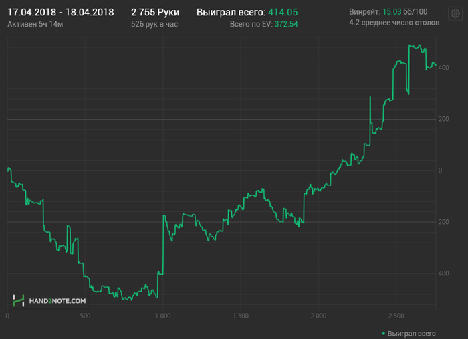Click the green legend dot marker

[x=384, y=334]
